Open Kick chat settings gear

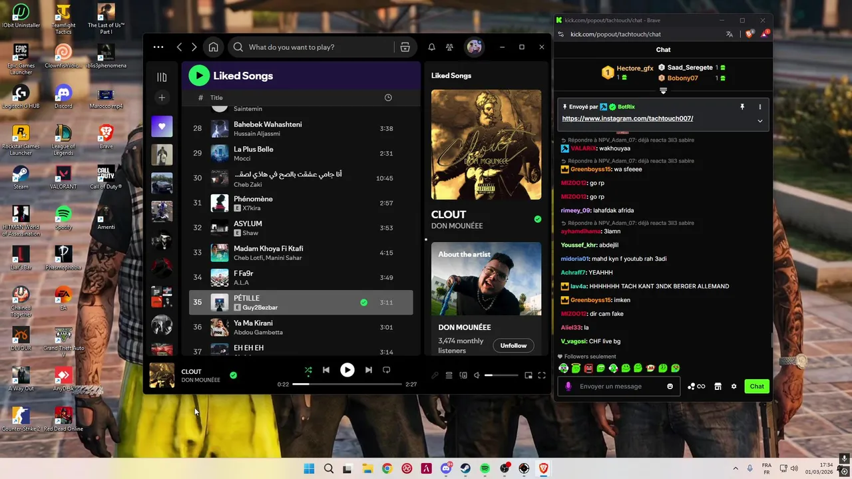(x=734, y=387)
